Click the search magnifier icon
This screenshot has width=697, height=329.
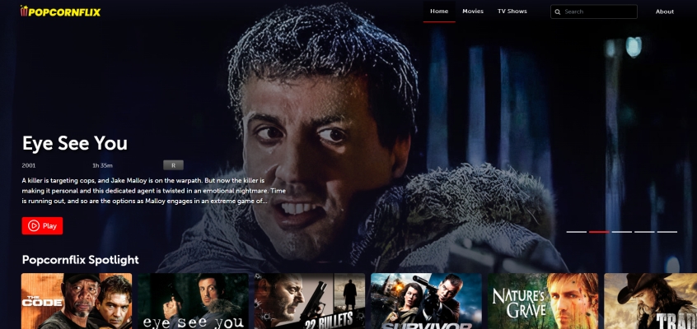558,12
